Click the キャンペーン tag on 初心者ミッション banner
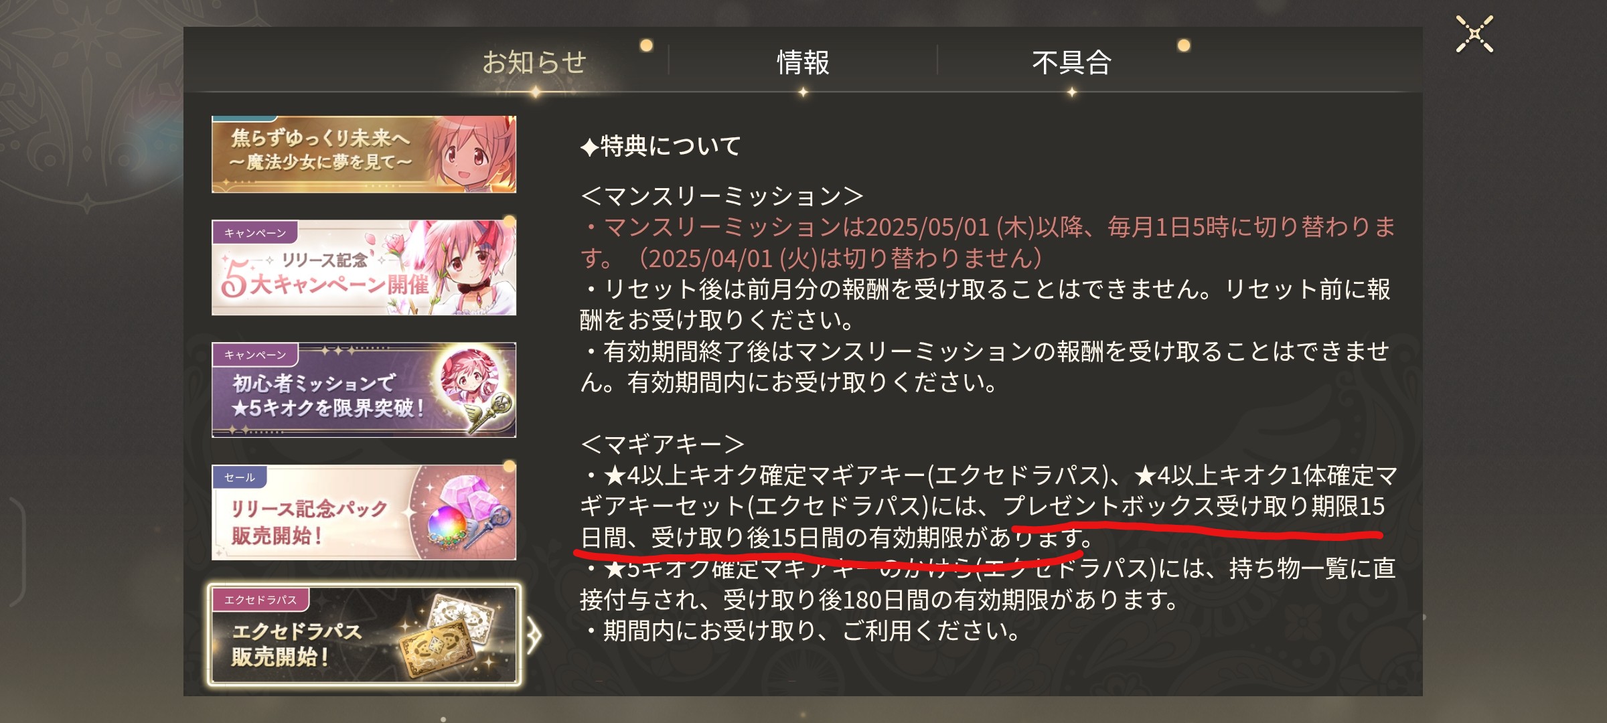 (x=255, y=354)
